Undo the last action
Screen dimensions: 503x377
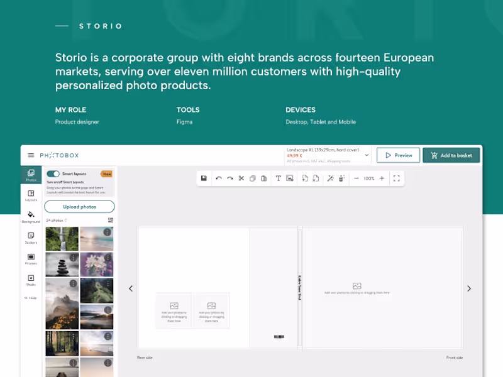(219, 178)
